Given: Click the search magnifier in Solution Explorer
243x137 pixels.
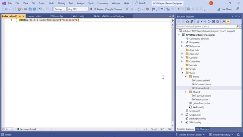Looking at the screenshot, I should pyautogui.click(x=237, y=26).
